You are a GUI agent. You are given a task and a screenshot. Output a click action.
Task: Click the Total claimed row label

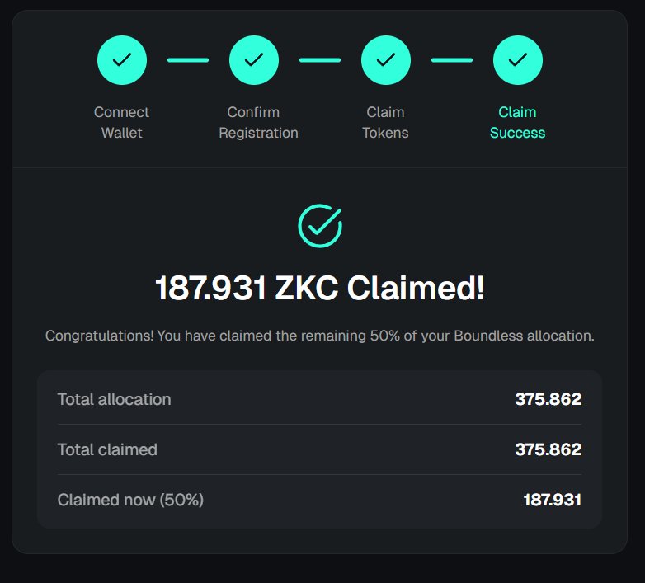tap(107, 449)
